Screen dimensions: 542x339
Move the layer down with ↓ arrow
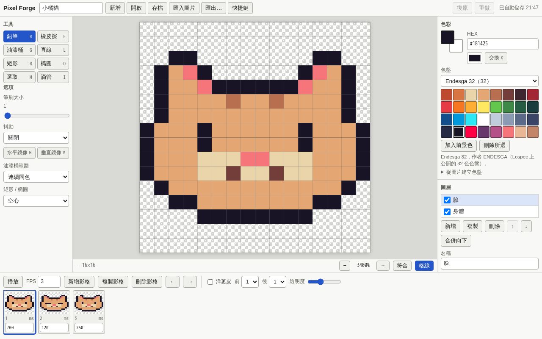pyautogui.click(x=526, y=226)
